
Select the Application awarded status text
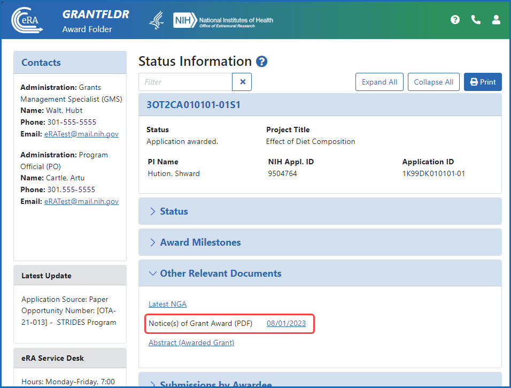point(182,142)
